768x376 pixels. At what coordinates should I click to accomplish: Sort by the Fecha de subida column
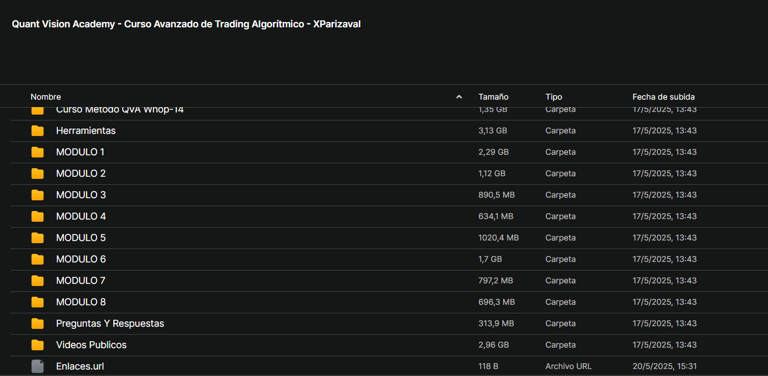[x=663, y=97]
